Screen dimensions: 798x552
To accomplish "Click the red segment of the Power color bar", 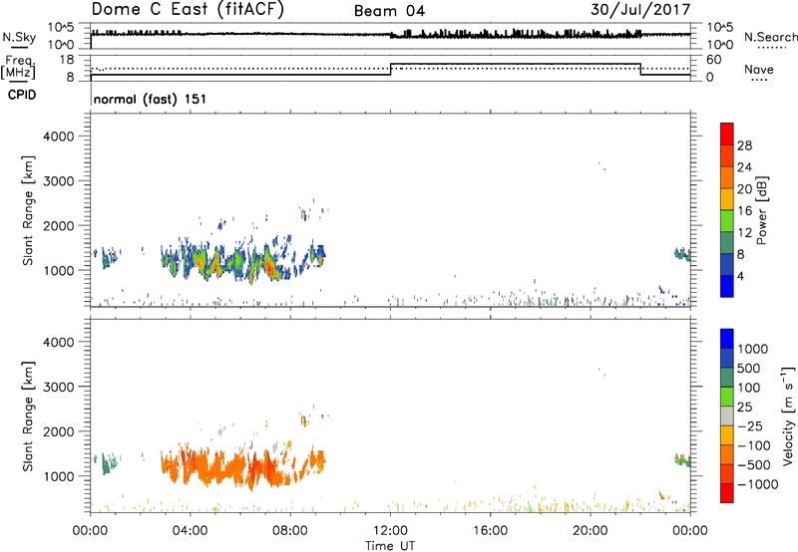I will click(x=727, y=134).
